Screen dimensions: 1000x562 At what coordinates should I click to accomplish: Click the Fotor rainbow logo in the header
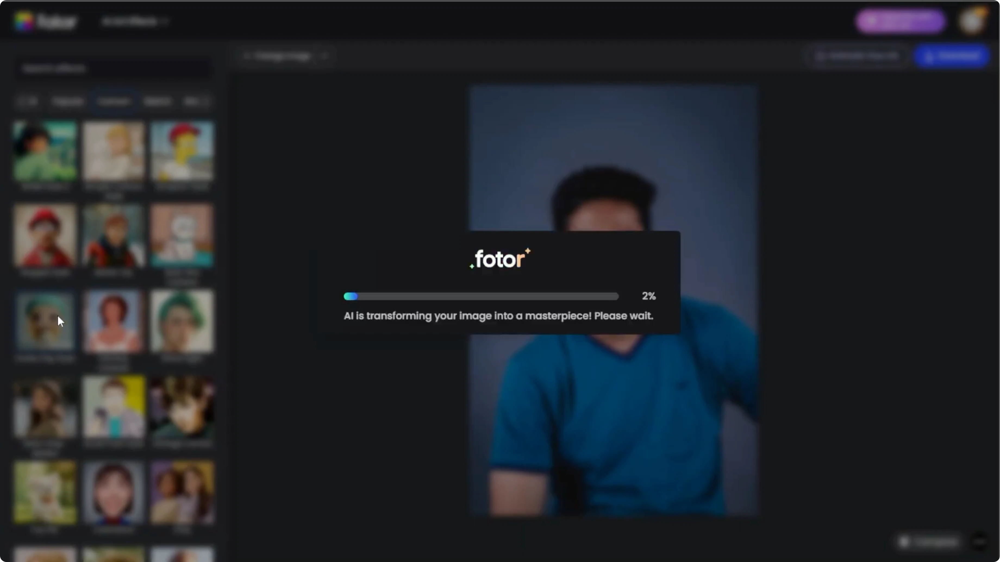coord(46,21)
